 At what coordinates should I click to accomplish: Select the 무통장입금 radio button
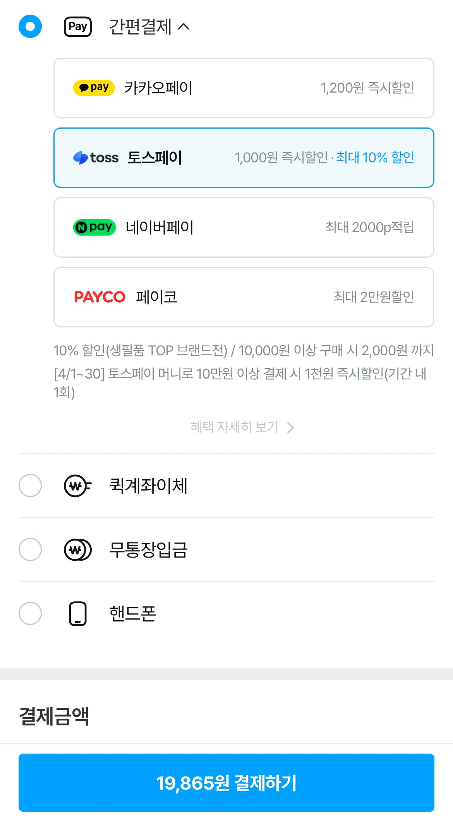click(x=30, y=550)
